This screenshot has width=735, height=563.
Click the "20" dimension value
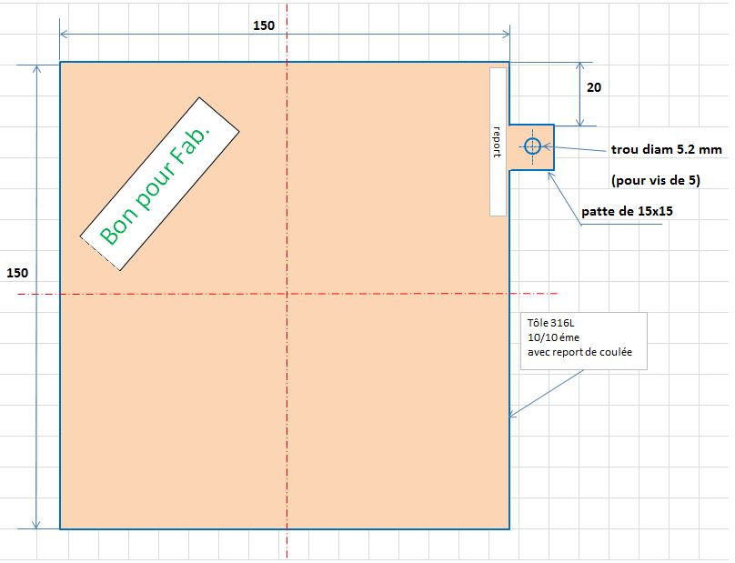pyautogui.click(x=593, y=88)
